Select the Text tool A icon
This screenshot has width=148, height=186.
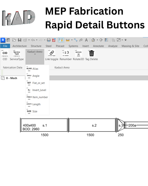coord(86,40)
